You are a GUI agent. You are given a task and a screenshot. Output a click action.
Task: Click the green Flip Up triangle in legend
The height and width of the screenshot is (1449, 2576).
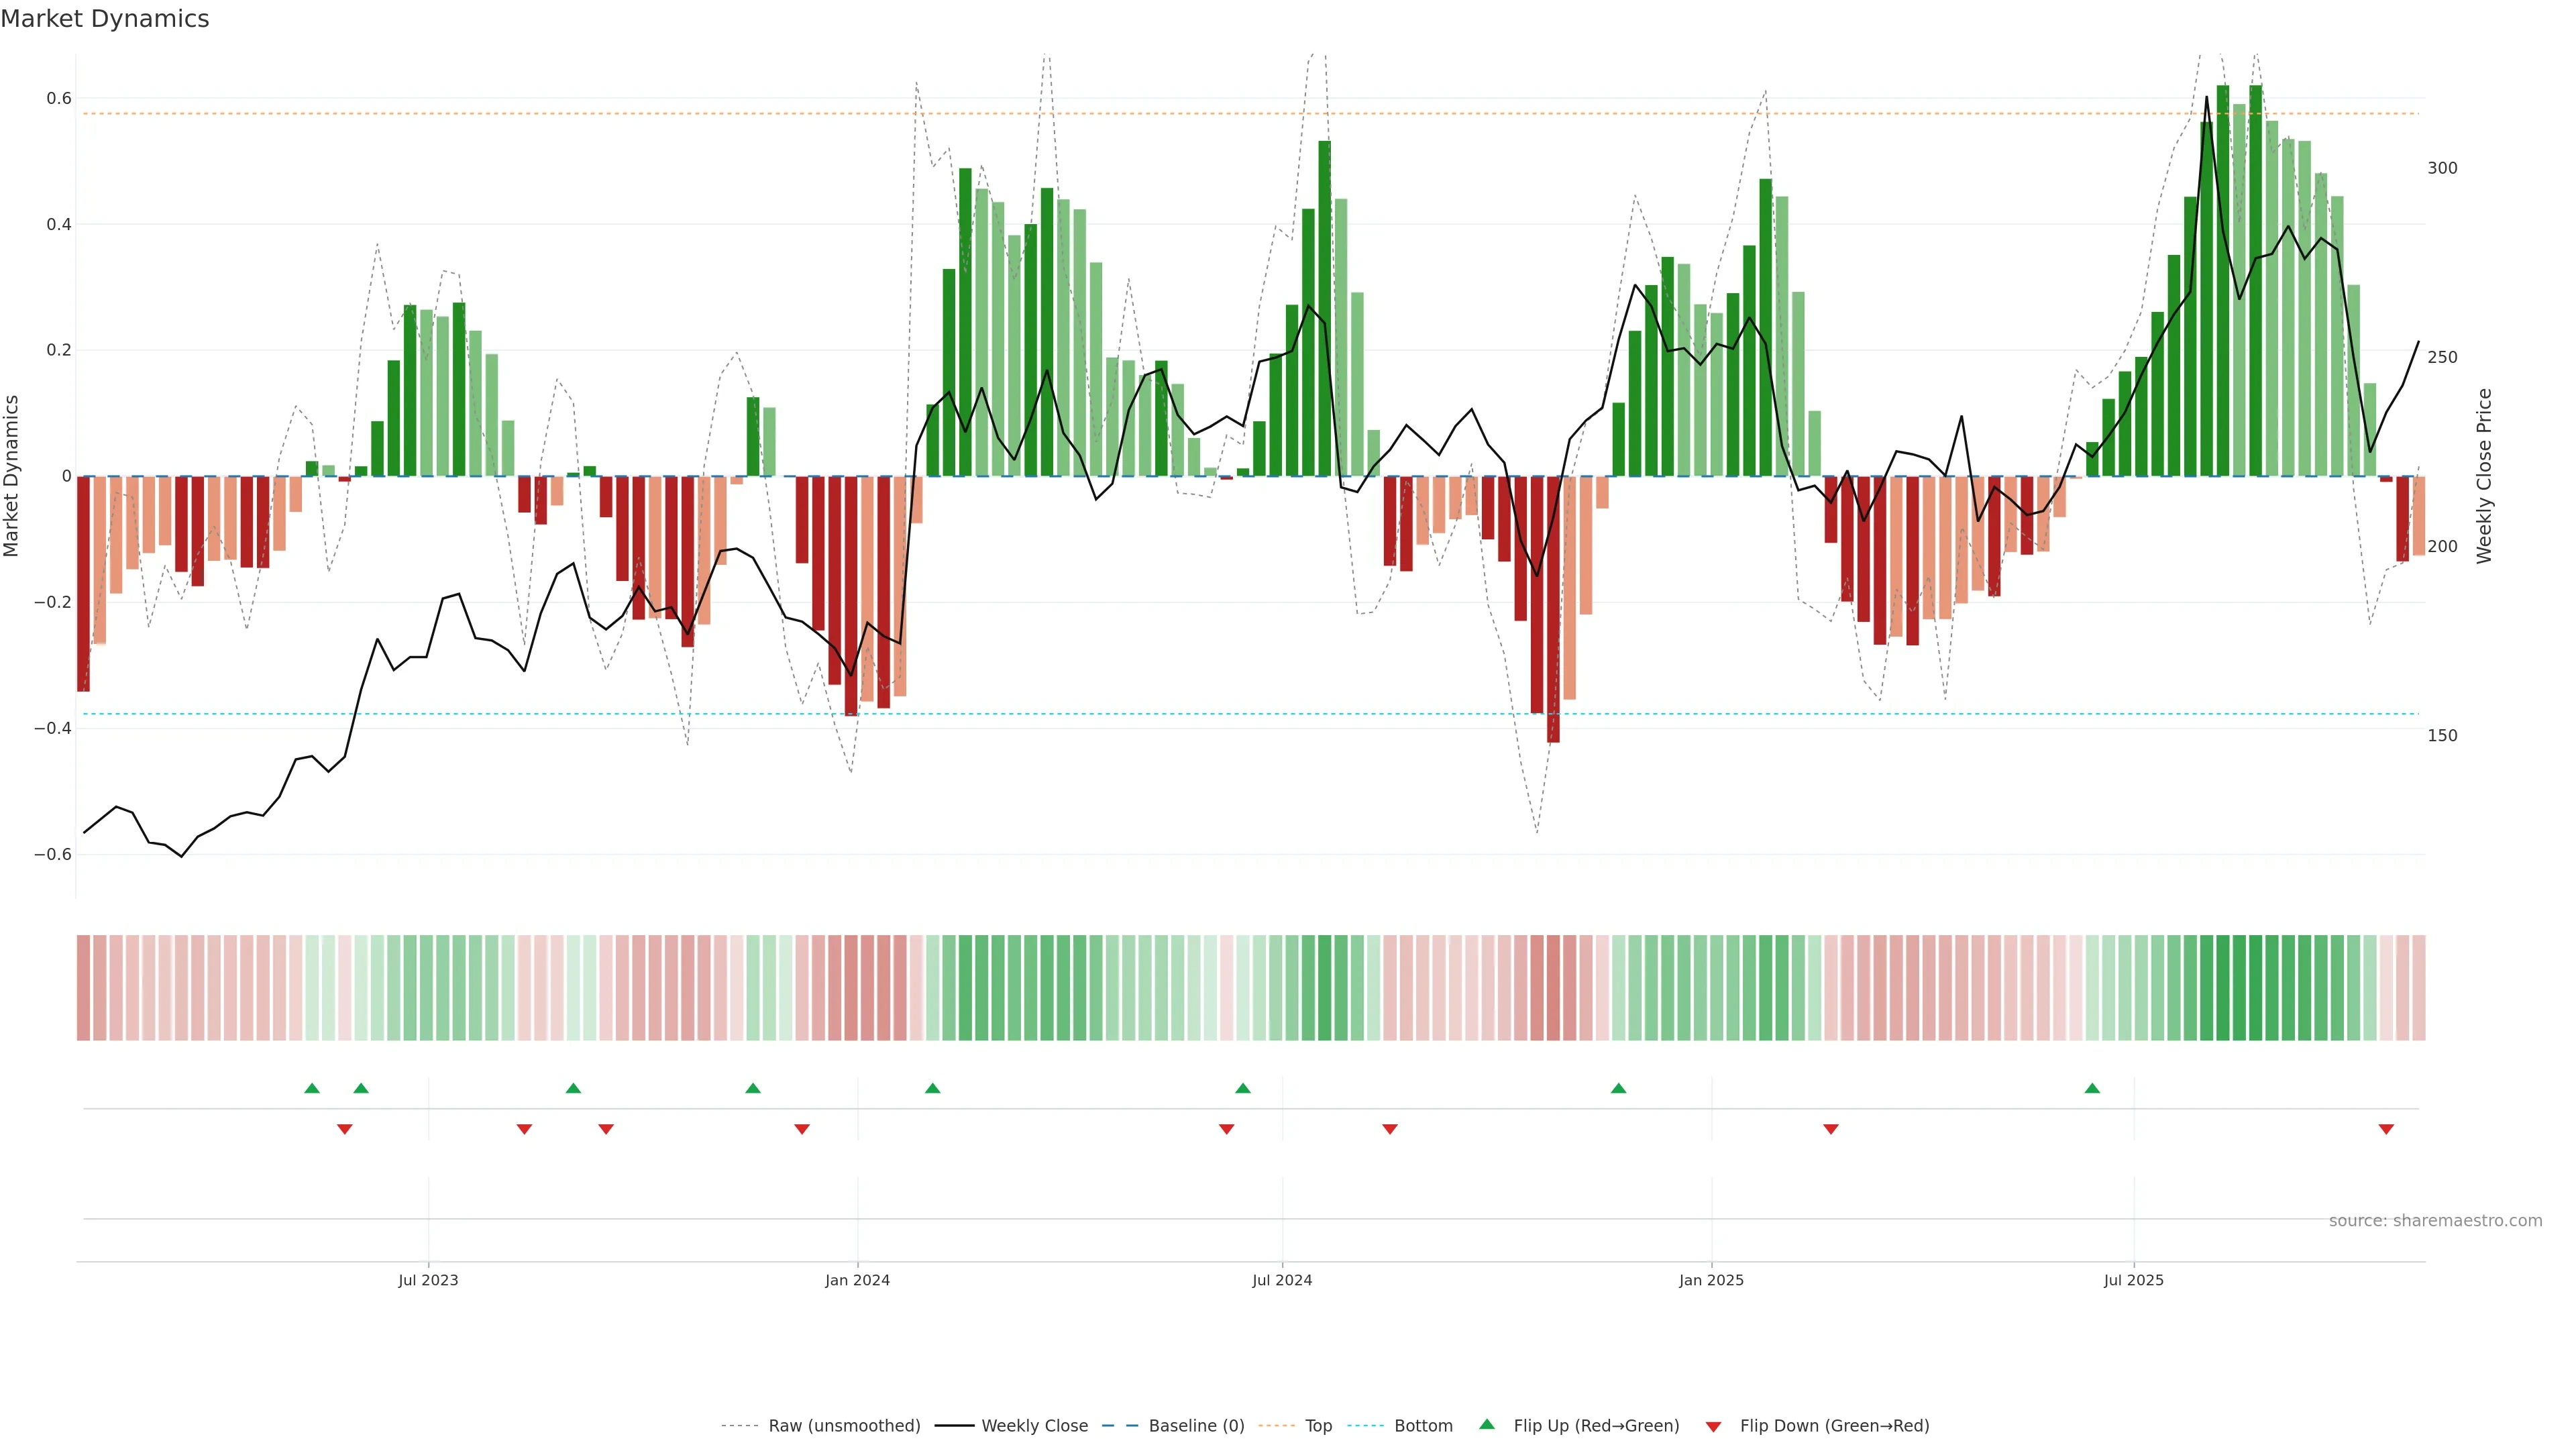coord(1487,1424)
